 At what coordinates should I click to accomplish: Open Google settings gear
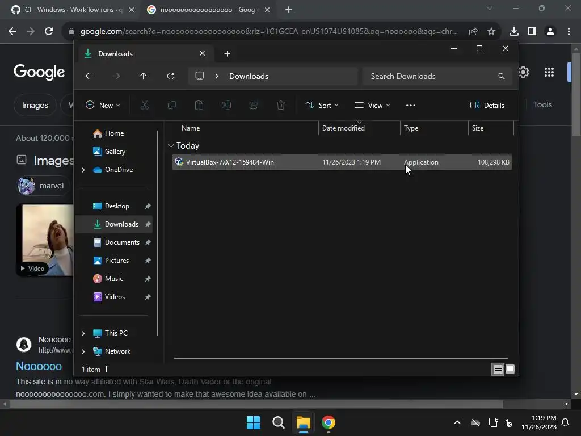coord(524,72)
